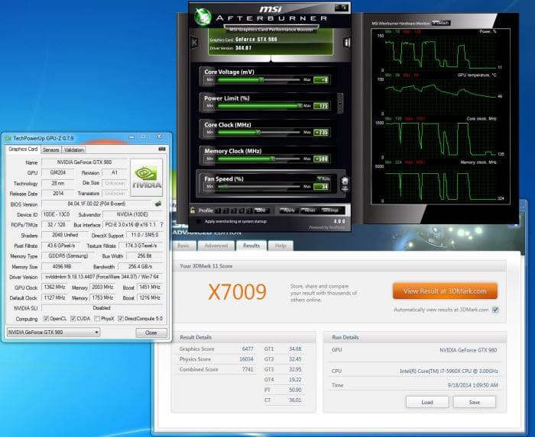Click the Close button in GPU-Z
The image size is (535, 437).
[151, 333]
